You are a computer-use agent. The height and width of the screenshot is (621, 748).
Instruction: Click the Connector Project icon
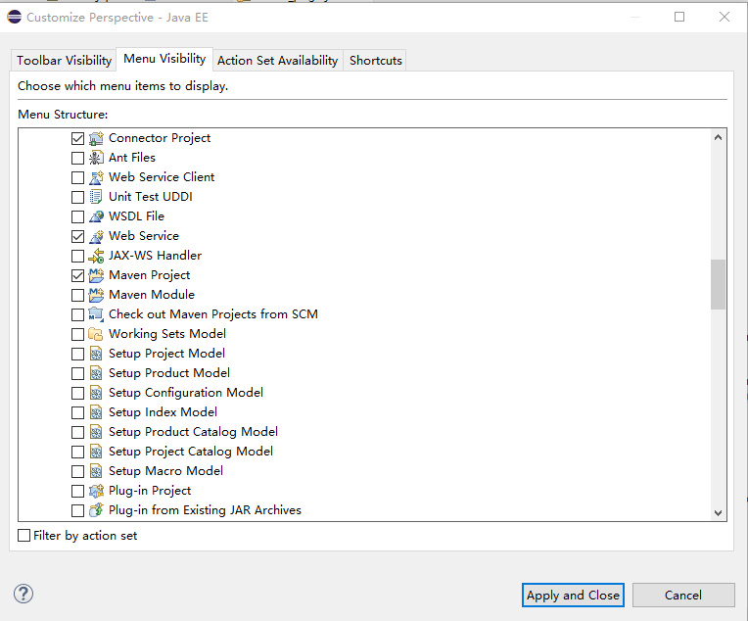click(x=96, y=138)
